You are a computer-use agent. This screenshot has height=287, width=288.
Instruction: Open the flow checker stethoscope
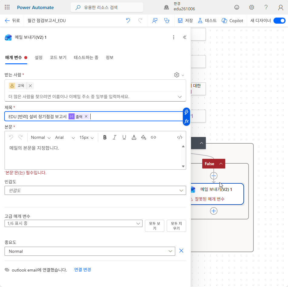tap(167, 21)
